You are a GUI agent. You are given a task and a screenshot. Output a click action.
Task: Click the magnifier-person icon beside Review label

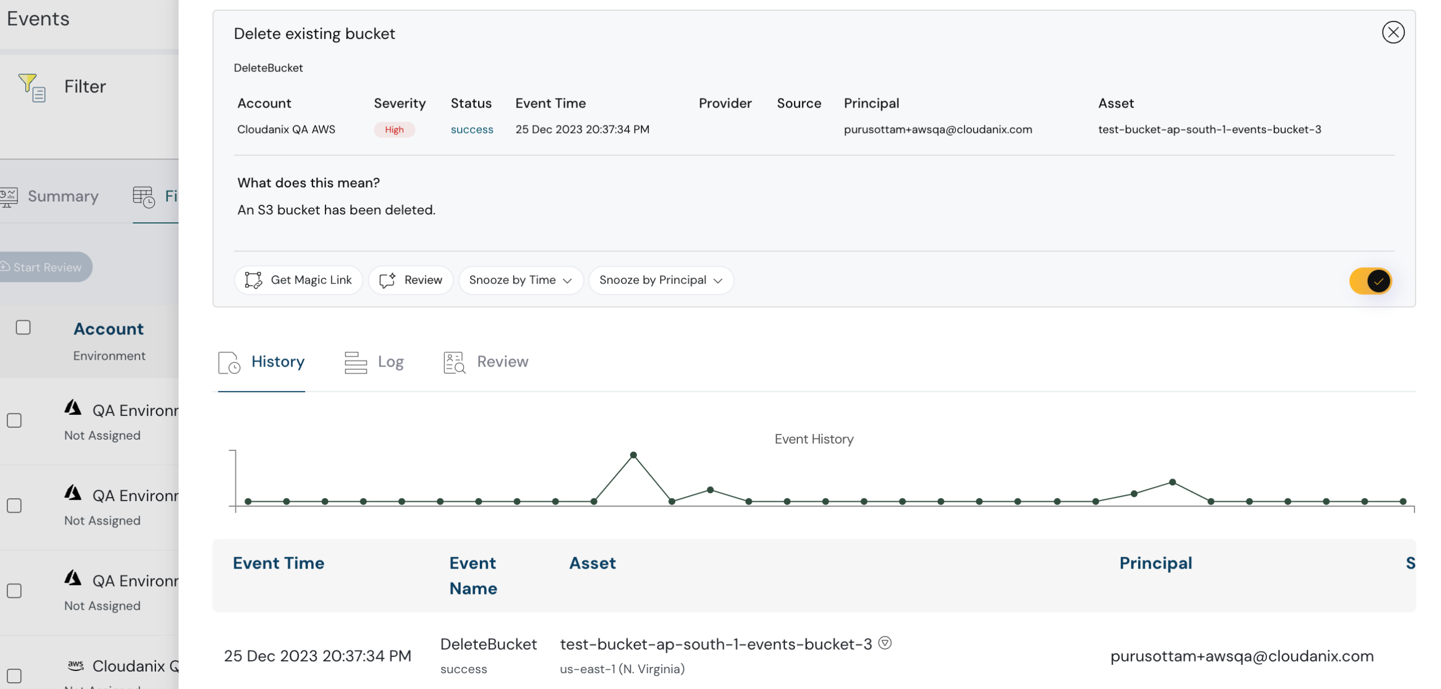coord(453,362)
